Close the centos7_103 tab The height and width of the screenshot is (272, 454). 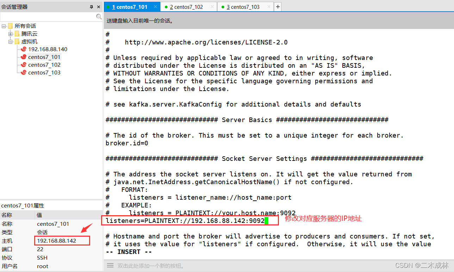pyautogui.click(x=269, y=7)
